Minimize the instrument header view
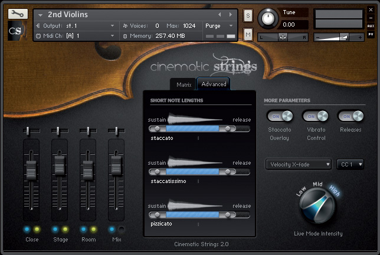This screenshot has width=380, height=255. 371,18
